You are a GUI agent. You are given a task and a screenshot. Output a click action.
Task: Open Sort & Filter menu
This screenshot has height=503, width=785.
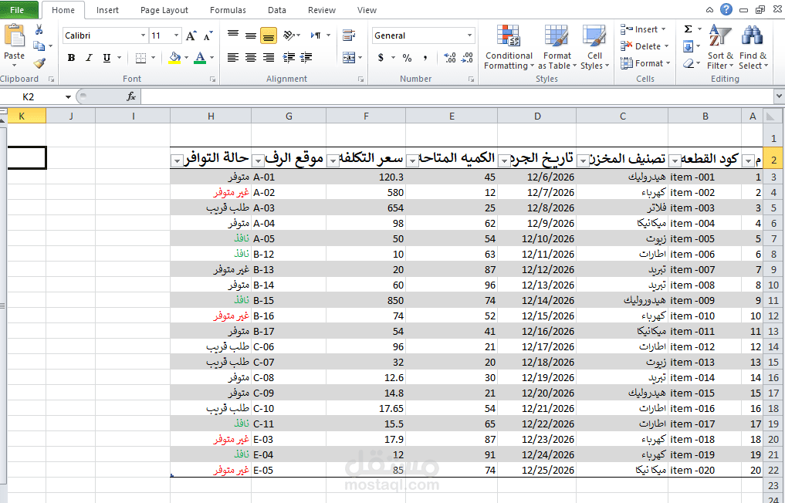(x=720, y=47)
